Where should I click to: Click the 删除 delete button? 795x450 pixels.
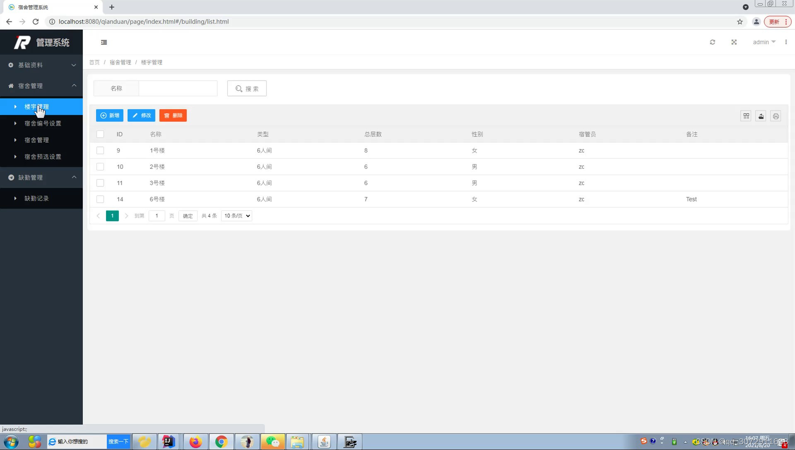(173, 115)
